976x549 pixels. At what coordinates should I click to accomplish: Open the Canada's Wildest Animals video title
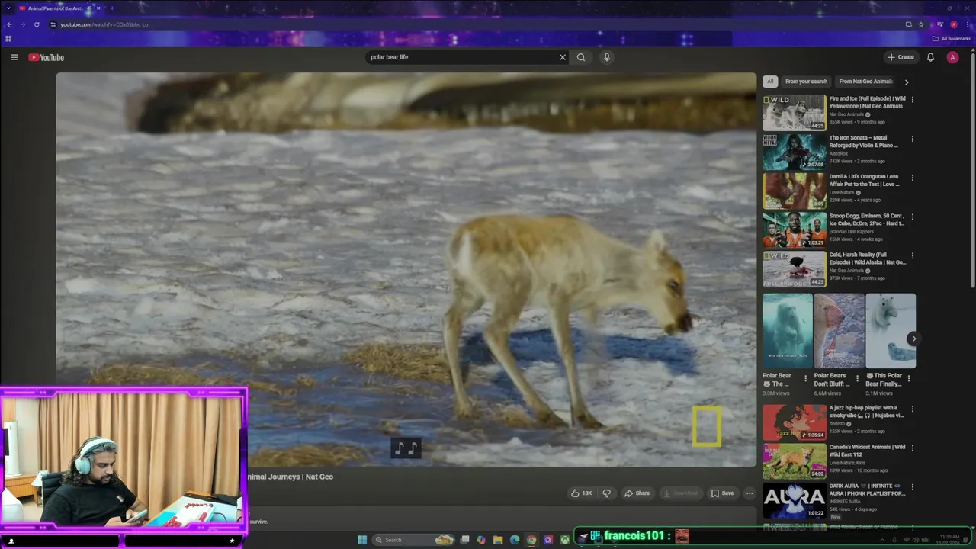pyautogui.click(x=867, y=451)
